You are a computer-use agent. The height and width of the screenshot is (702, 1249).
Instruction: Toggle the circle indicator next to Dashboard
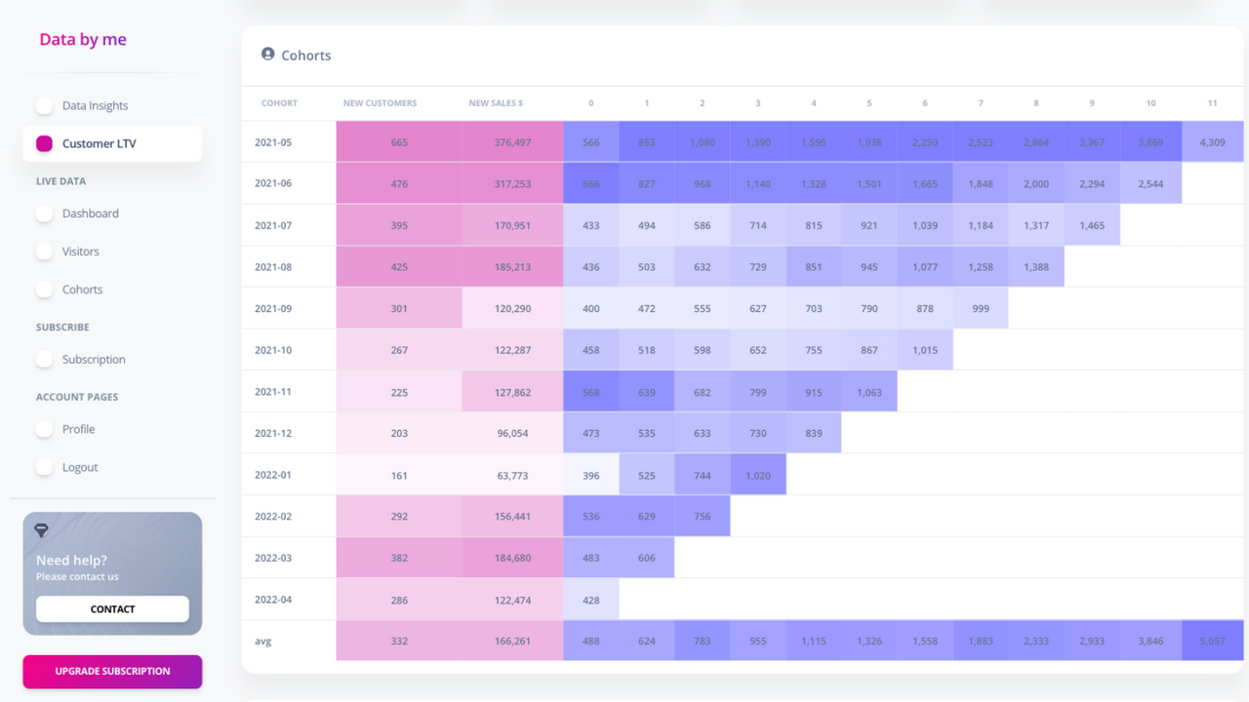45,214
